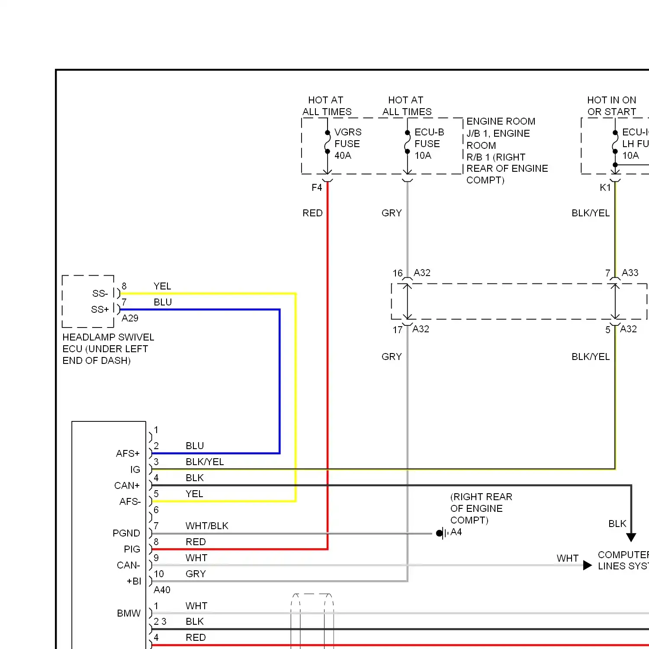
Task: Click the WHT label at A40 pin 9
Action: (x=196, y=558)
